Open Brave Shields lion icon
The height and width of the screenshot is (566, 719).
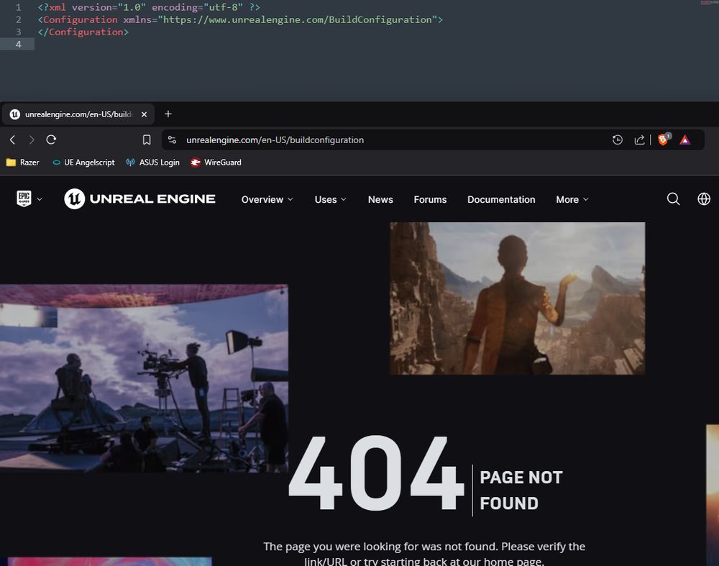[663, 140]
